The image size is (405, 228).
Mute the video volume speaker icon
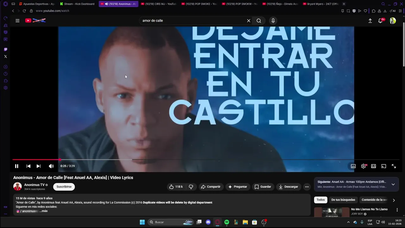(x=51, y=166)
